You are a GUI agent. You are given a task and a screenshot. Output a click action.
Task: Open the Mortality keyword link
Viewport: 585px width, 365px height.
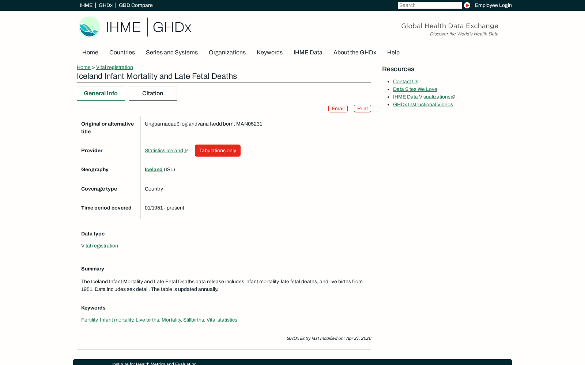(171, 320)
